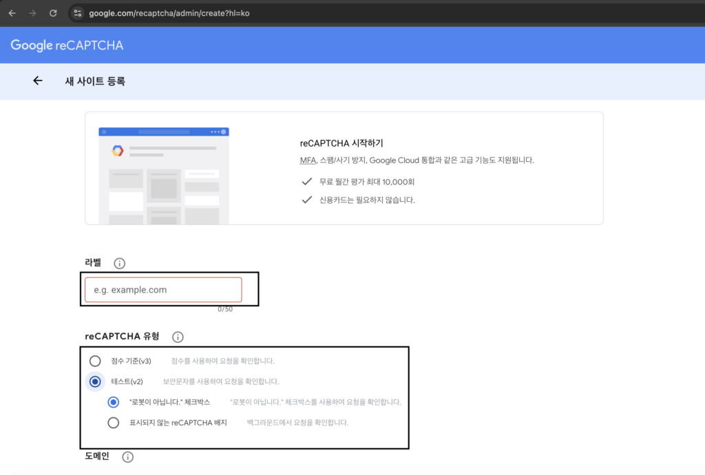
Task: Select the 테스트(v2) radio button
Action: point(95,381)
